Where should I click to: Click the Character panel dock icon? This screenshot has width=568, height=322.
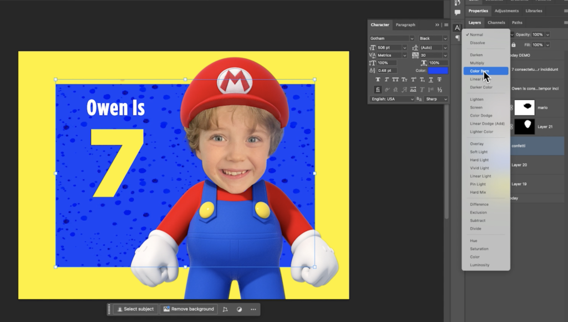(458, 28)
